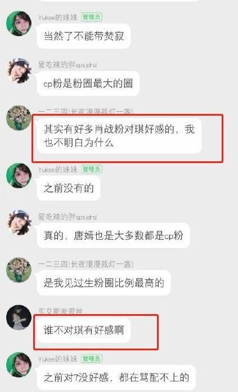
Task: Select the 当然了不能带焚寂 message bubble
Action: [x=84, y=36]
